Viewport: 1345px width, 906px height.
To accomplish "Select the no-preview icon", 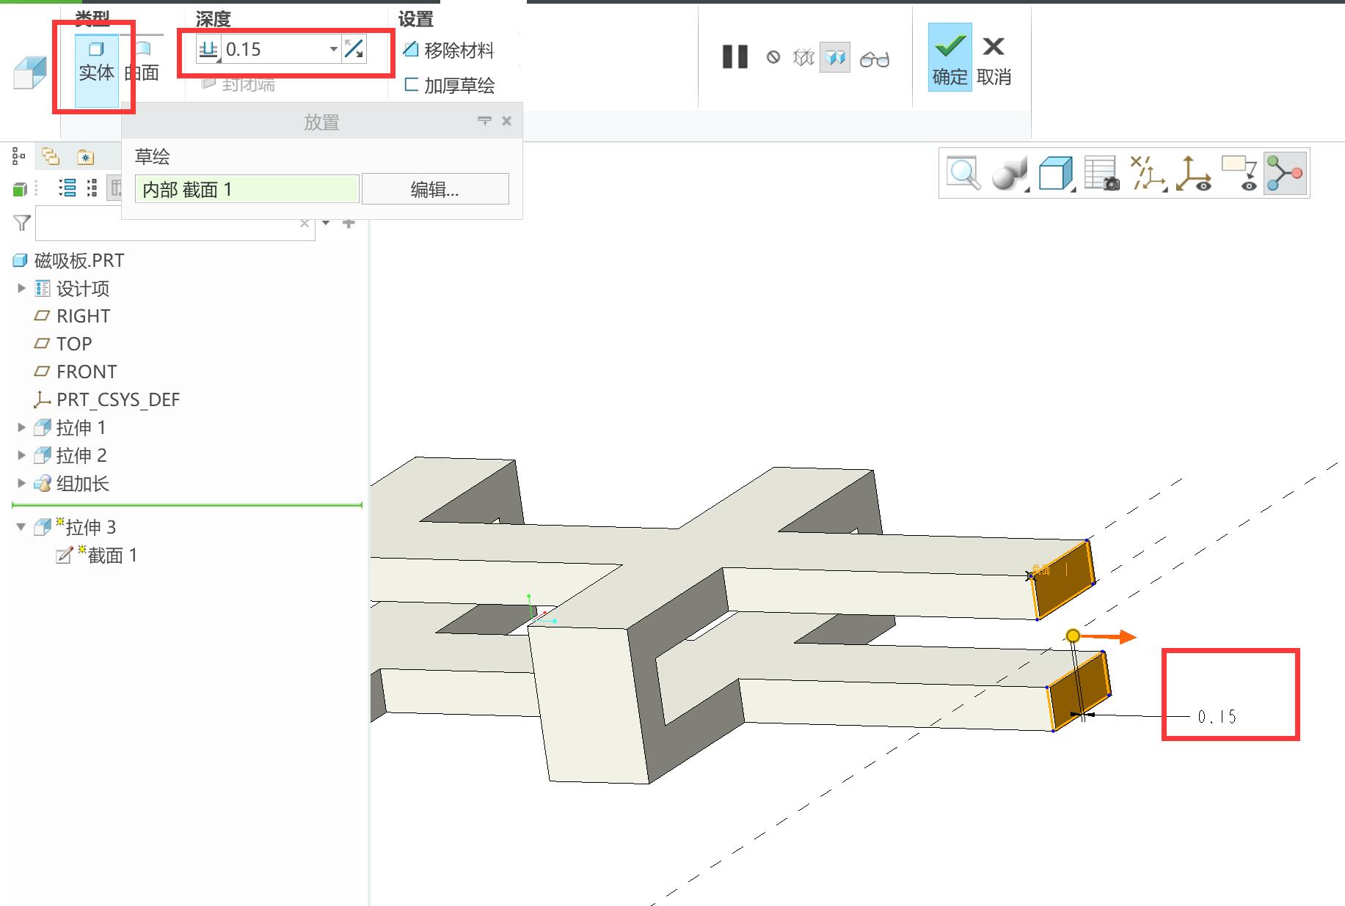I will tap(773, 57).
